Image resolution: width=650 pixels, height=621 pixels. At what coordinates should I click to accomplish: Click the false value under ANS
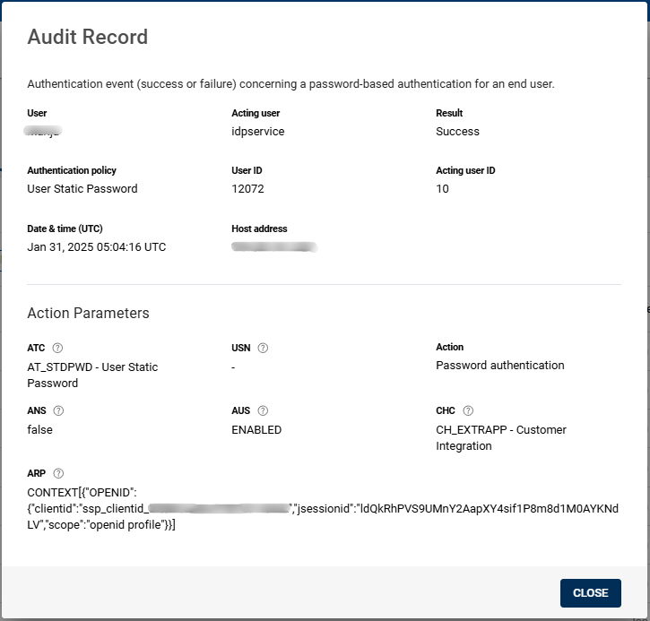[x=40, y=430]
